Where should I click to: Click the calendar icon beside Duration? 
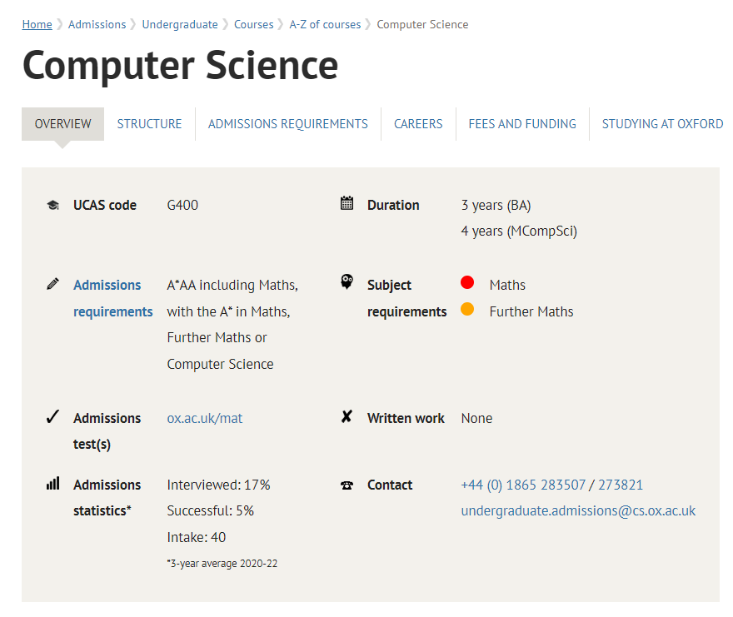point(347,203)
